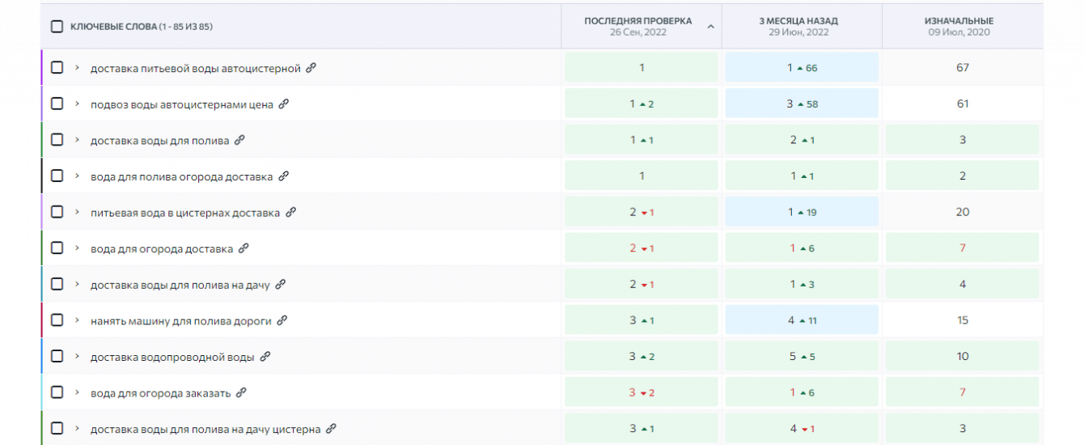Viewport: 1084px width, 445px height.
Task: Select all keywords with header checkbox
Action: [x=57, y=27]
